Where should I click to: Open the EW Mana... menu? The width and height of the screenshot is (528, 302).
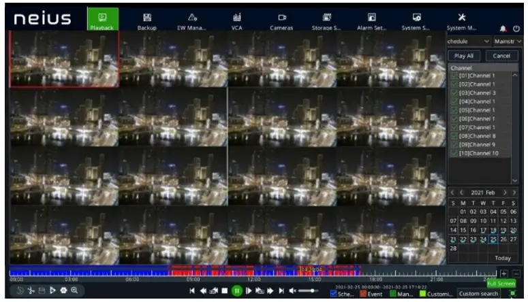(x=192, y=21)
